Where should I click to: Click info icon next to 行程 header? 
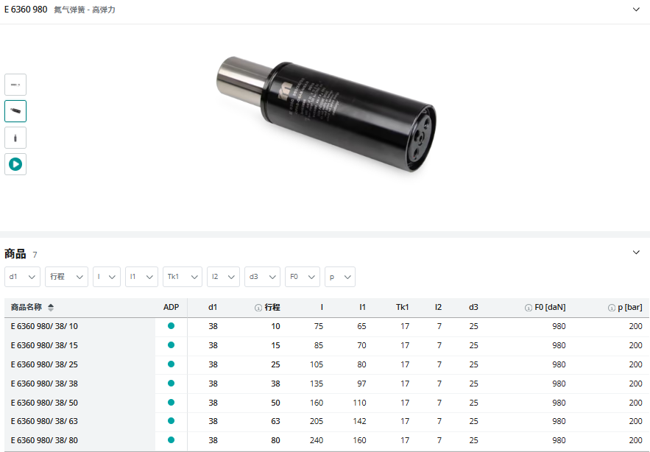pos(258,308)
